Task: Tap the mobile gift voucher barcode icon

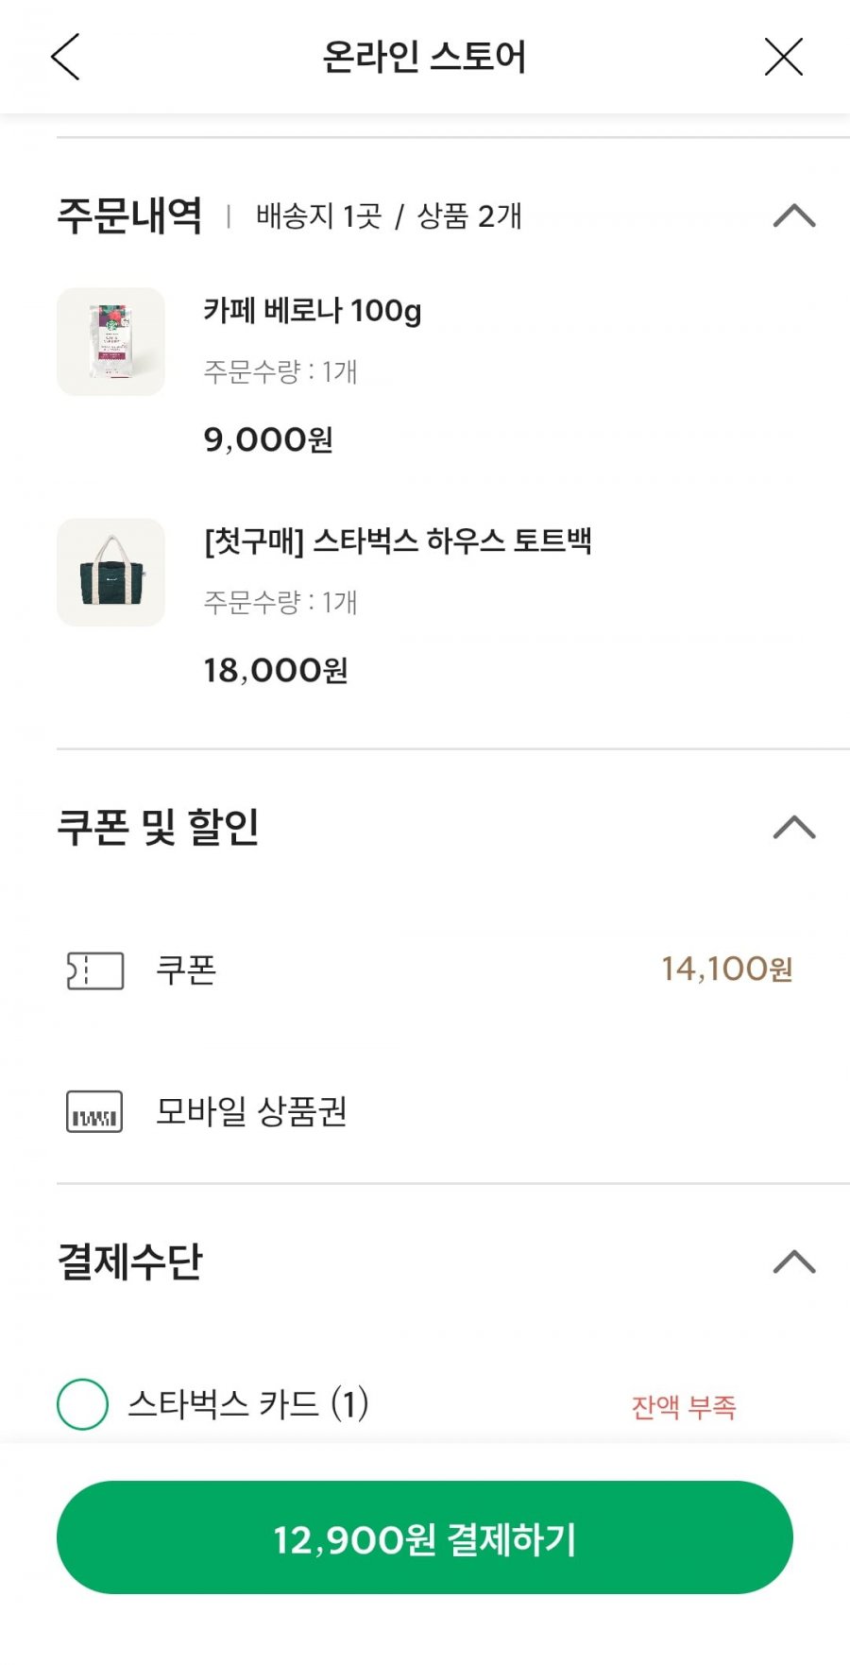Action: pyautogui.click(x=94, y=1111)
